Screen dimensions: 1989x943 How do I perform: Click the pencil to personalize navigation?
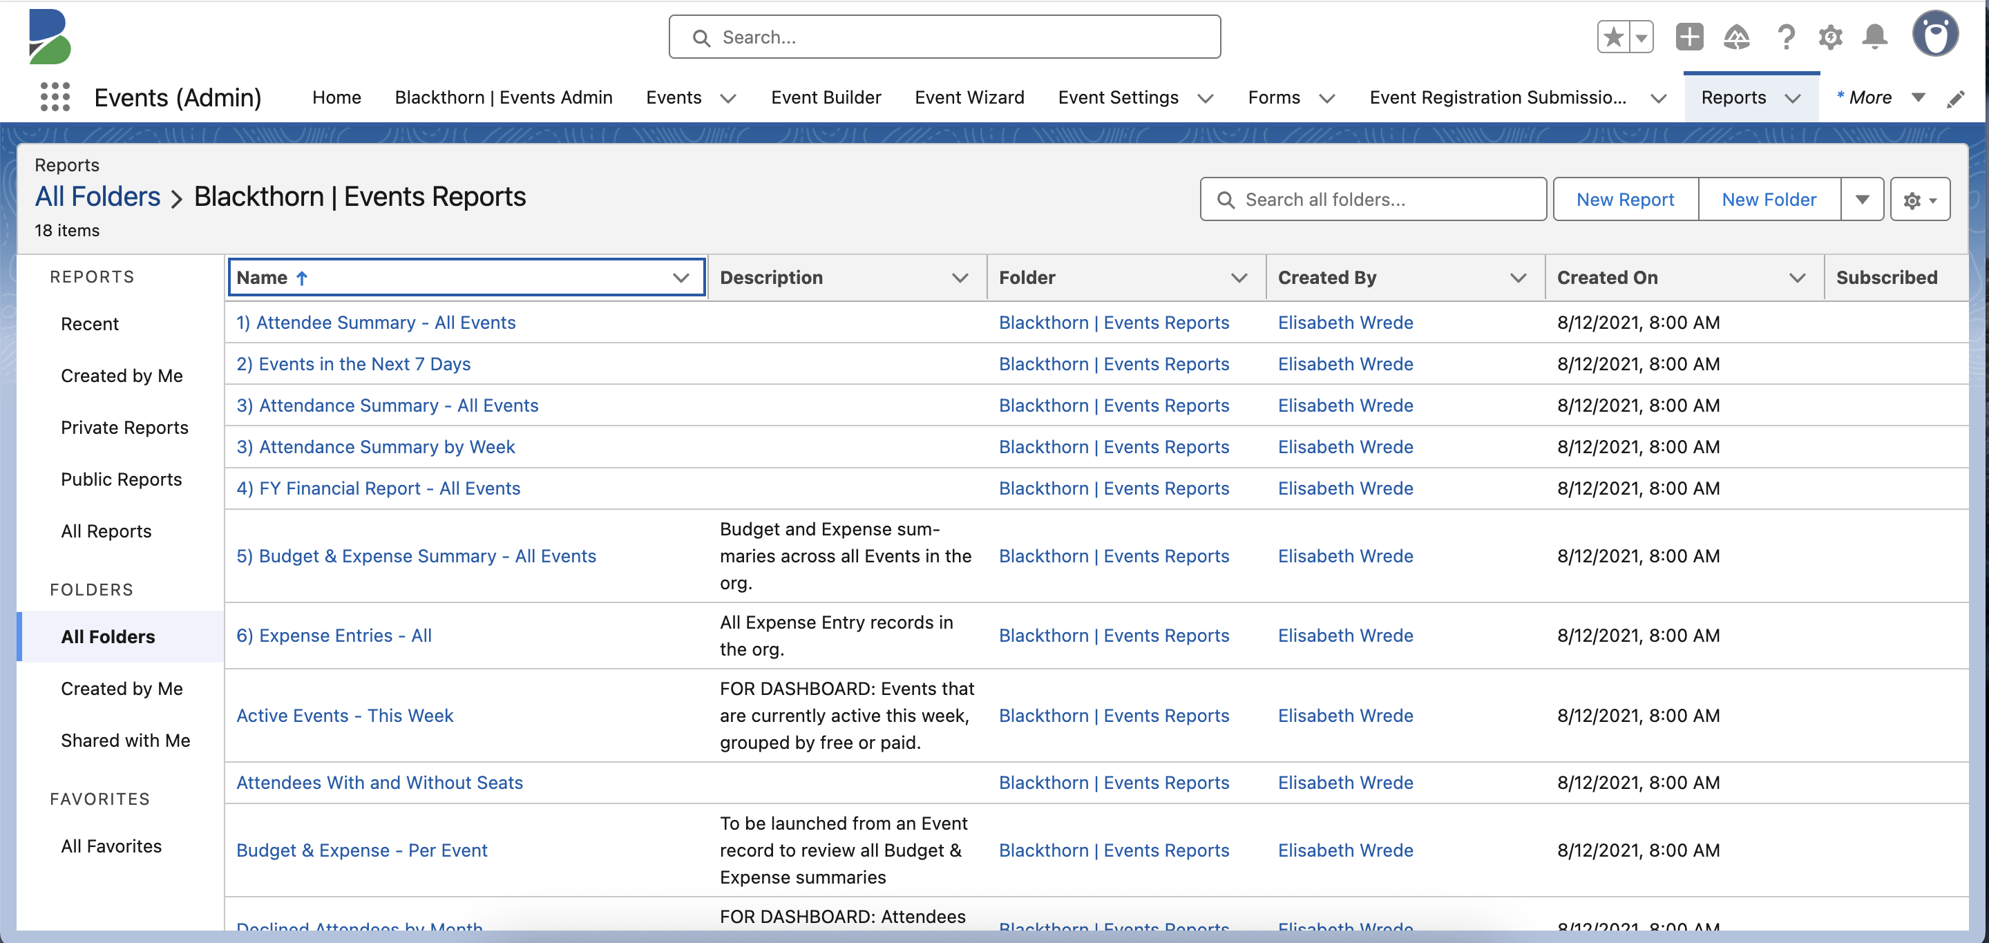(x=1957, y=97)
